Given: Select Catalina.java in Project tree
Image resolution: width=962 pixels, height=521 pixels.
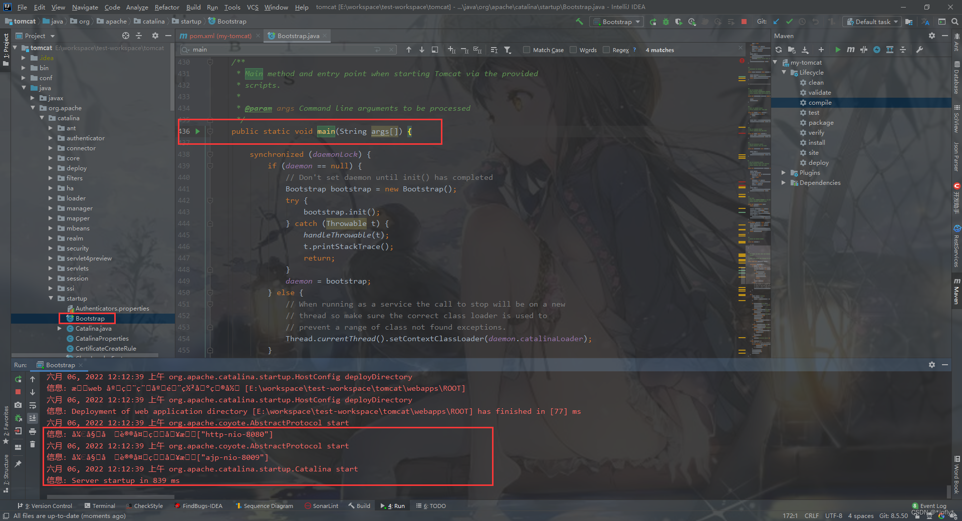Looking at the screenshot, I should click(93, 328).
